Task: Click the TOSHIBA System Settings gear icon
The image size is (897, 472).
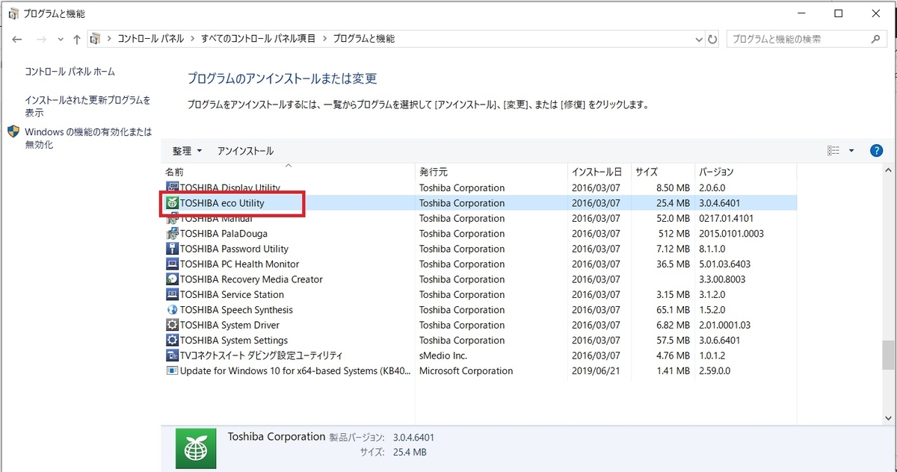Action: click(172, 341)
